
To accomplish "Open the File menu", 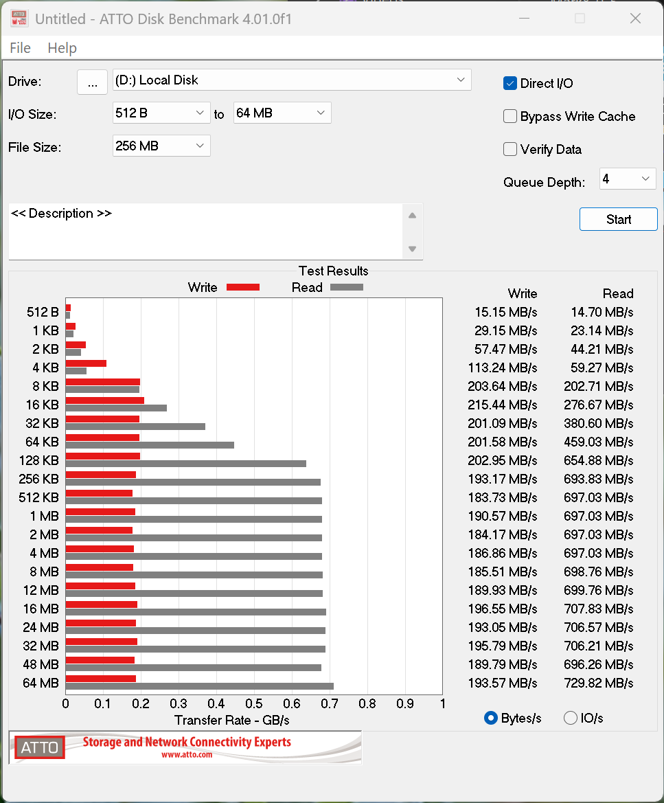I will (20, 48).
